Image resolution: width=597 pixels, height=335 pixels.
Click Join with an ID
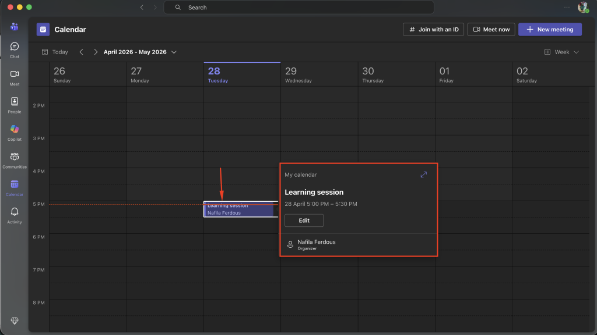[433, 29]
